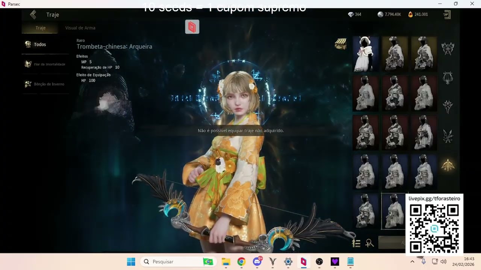The width and height of the screenshot is (481, 270).
Task: Choose the highlighted golden bow class icon
Action: coord(448,165)
